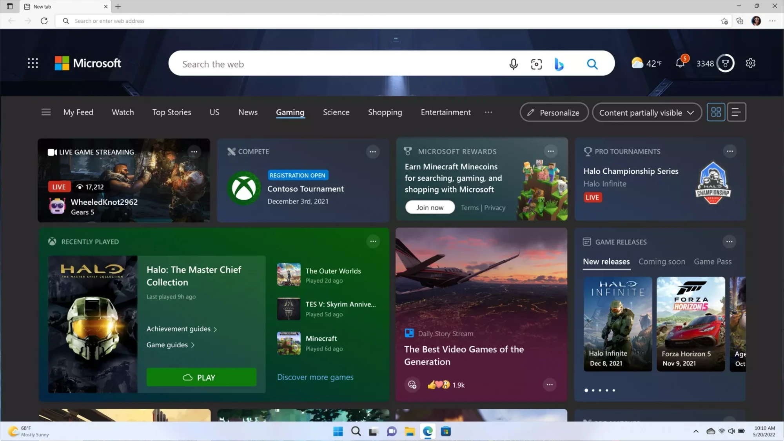Viewport: 784px width, 441px height.
Task: Click the Personalize feed button
Action: click(555, 112)
